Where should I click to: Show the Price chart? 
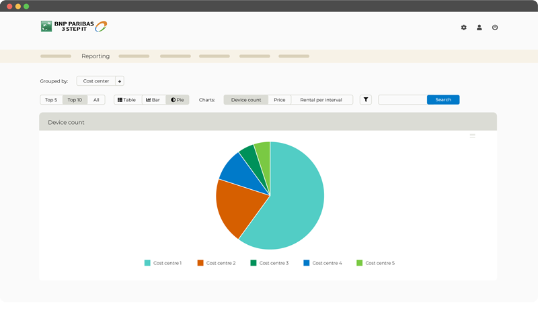click(x=279, y=100)
